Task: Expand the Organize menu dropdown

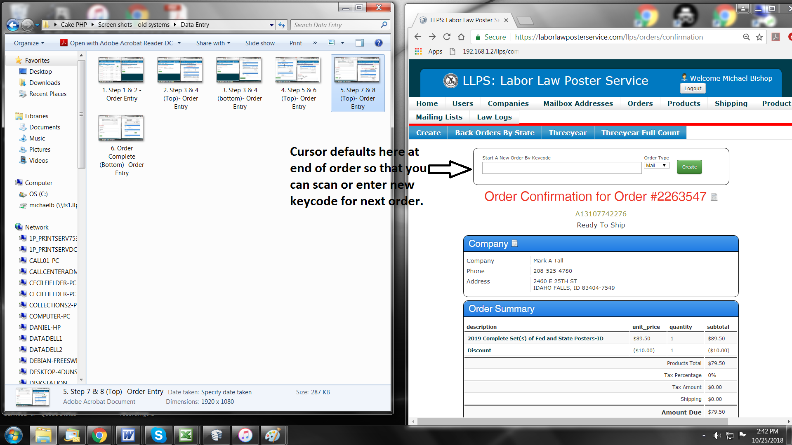Action: pyautogui.click(x=29, y=43)
